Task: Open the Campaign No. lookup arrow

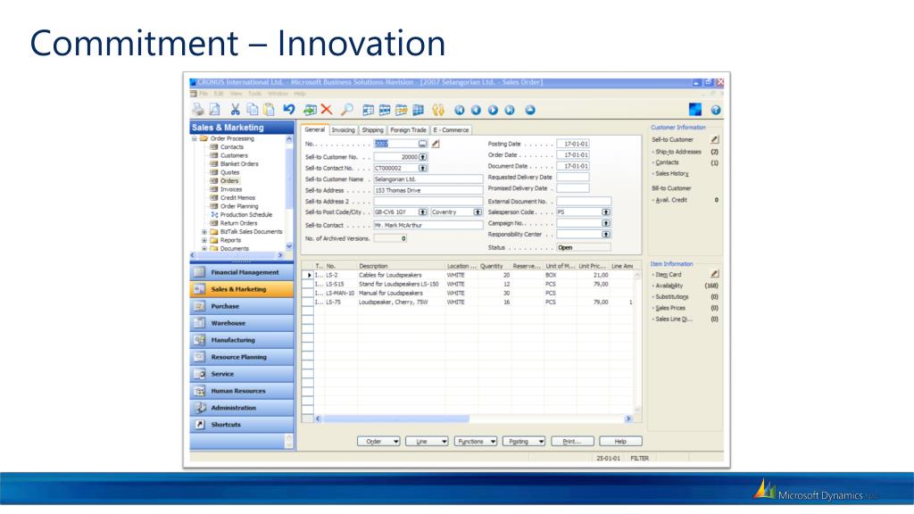Action: pos(606,223)
